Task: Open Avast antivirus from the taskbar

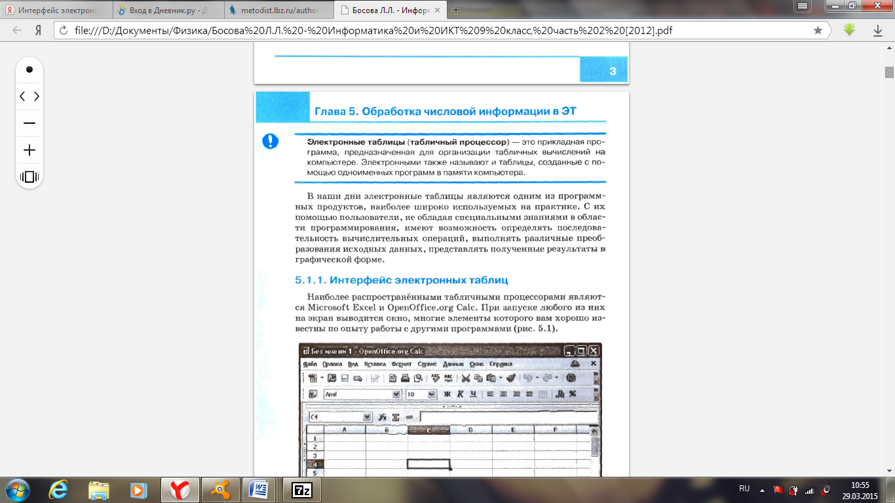Action: 220,489
